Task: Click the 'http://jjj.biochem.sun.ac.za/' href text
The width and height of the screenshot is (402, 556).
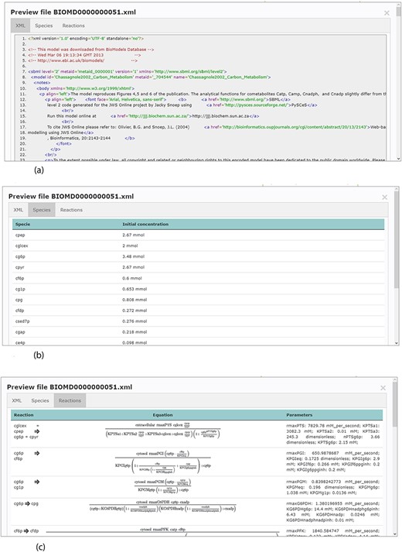Action: click(161, 116)
